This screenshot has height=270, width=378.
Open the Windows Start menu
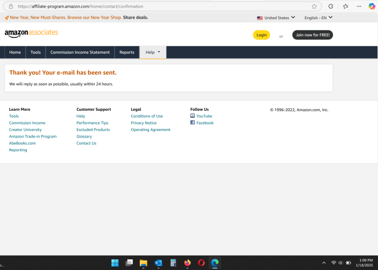coord(115,263)
